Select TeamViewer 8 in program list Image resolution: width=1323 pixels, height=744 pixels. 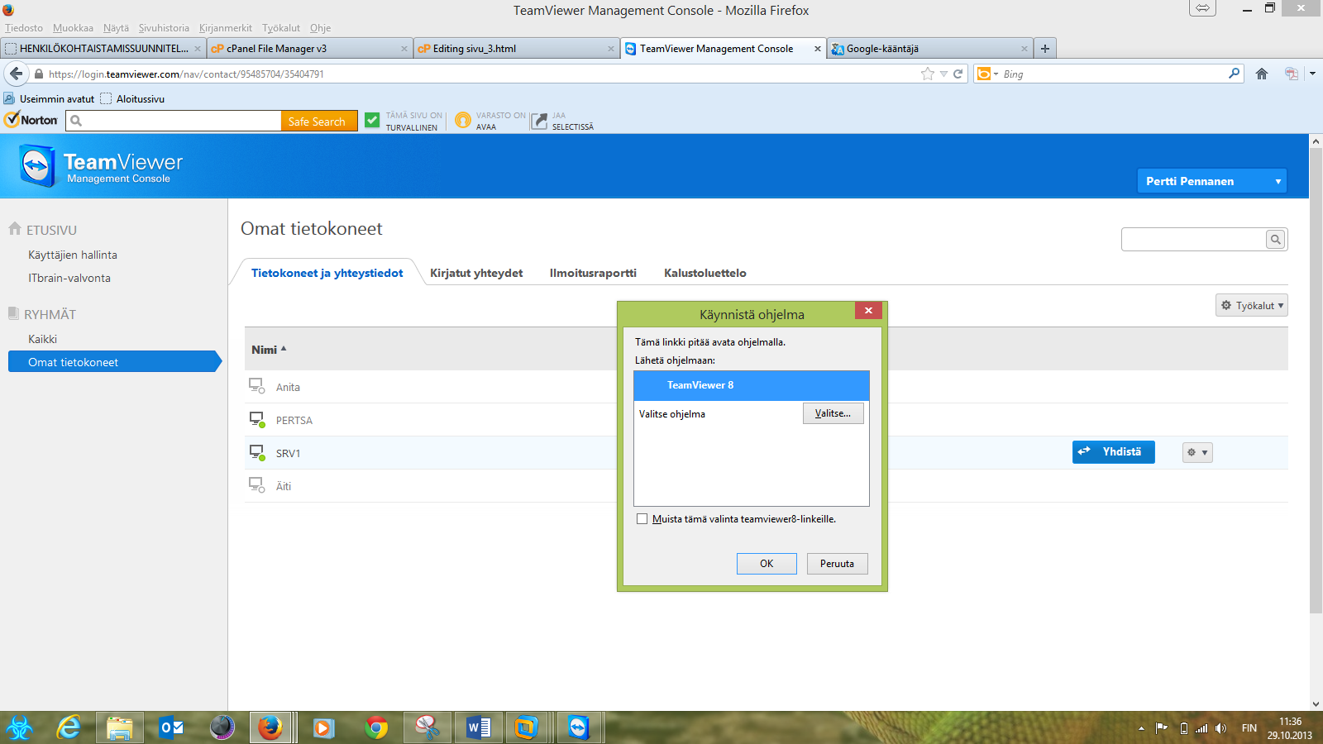(752, 385)
